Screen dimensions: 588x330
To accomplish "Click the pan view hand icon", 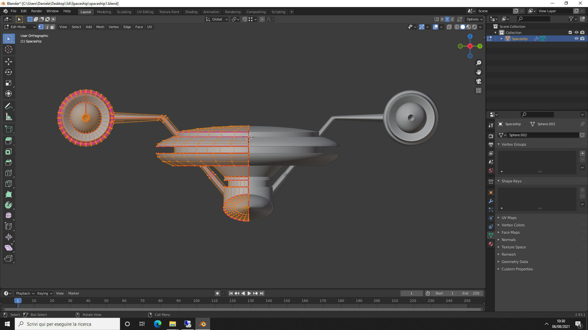I will coord(479,72).
